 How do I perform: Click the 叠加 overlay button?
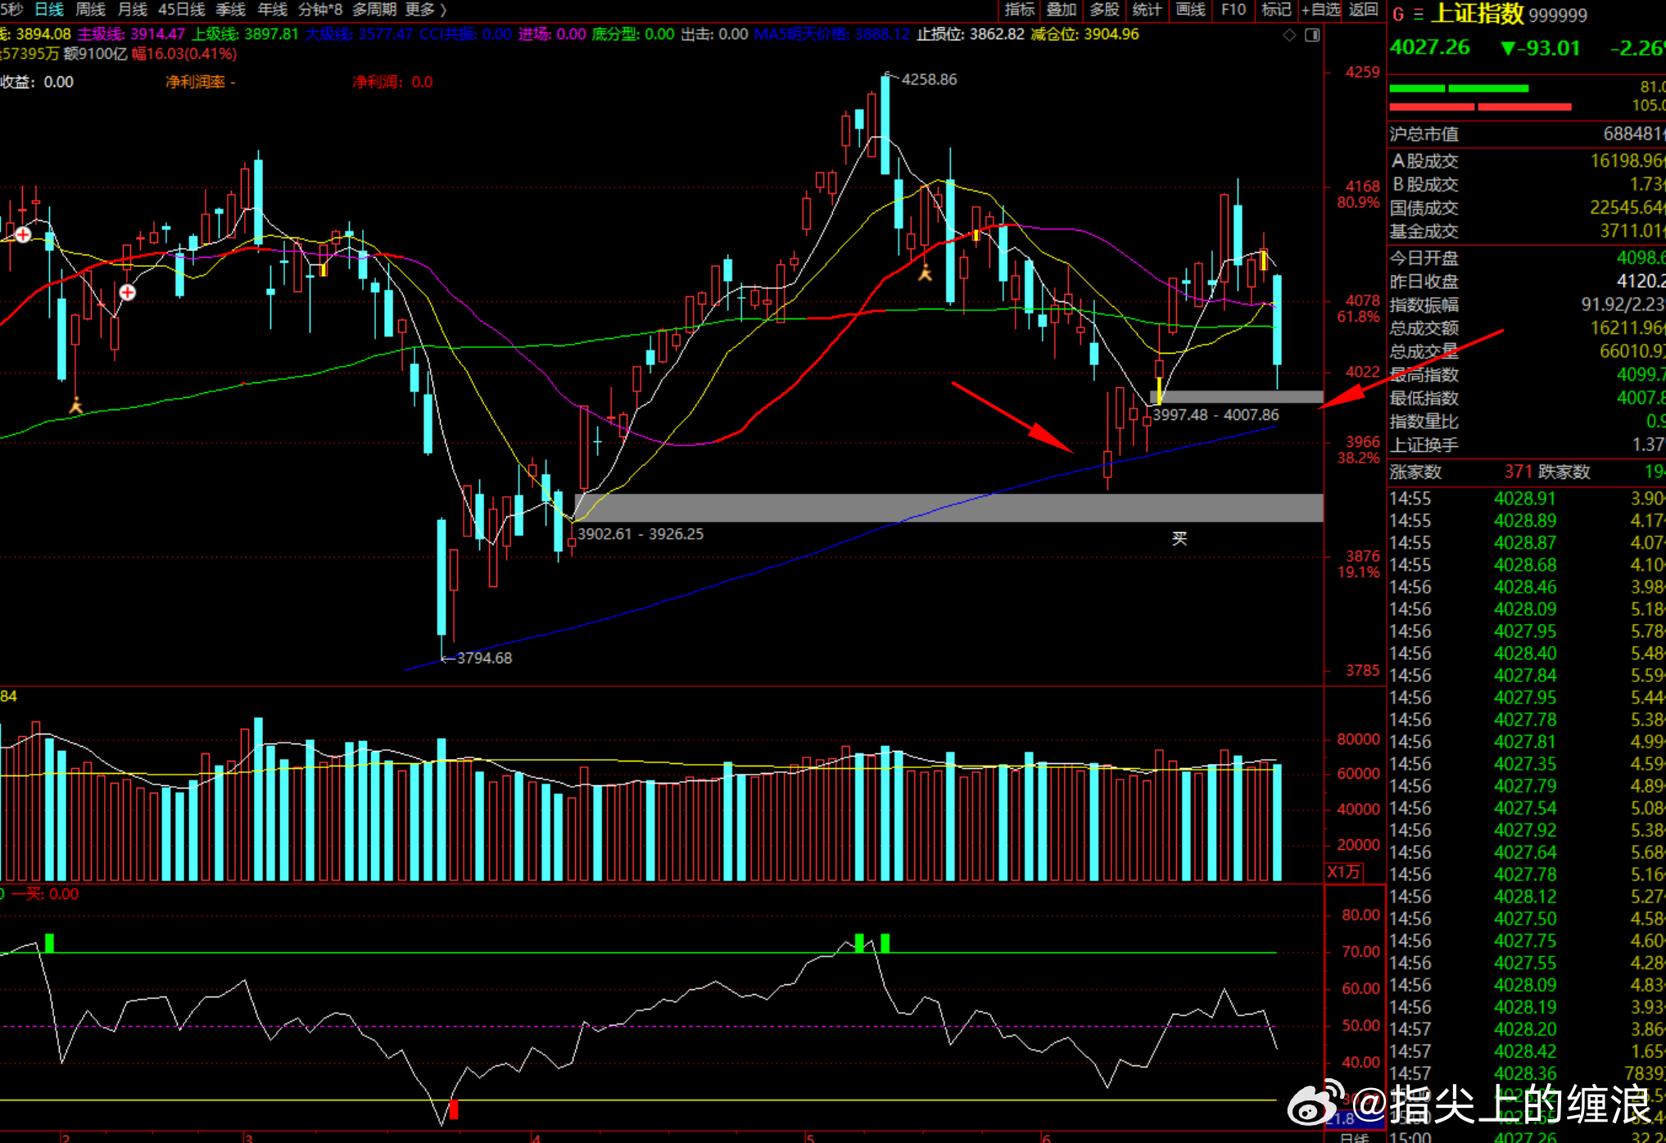click(x=1062, y=9)
